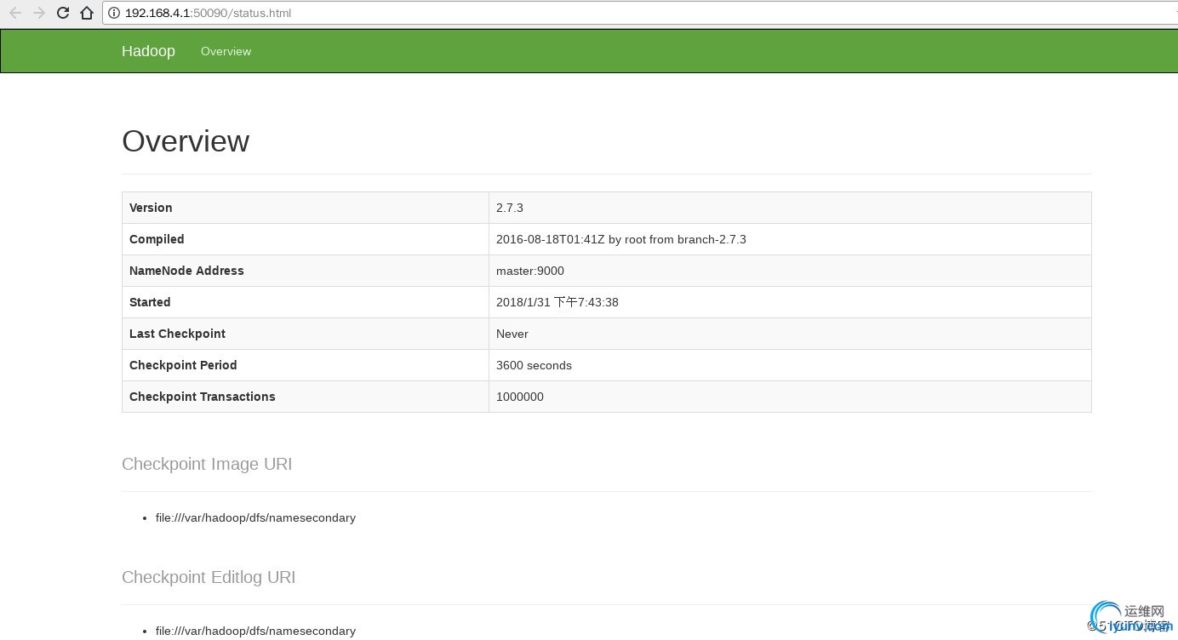View site information icon in address bar

pos(114,13)
